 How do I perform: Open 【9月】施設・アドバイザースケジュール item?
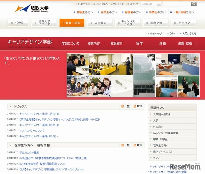(52, 170)
